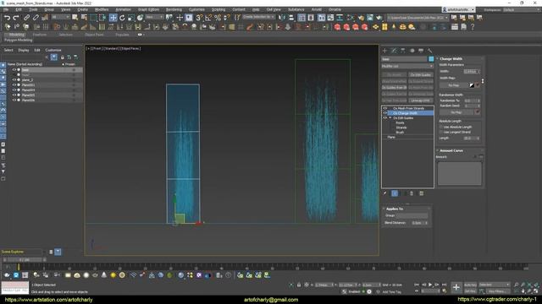Enable Use Longest Strand checkbox
This screenshot has width=542, height=304.
click(x=441, y=132)
